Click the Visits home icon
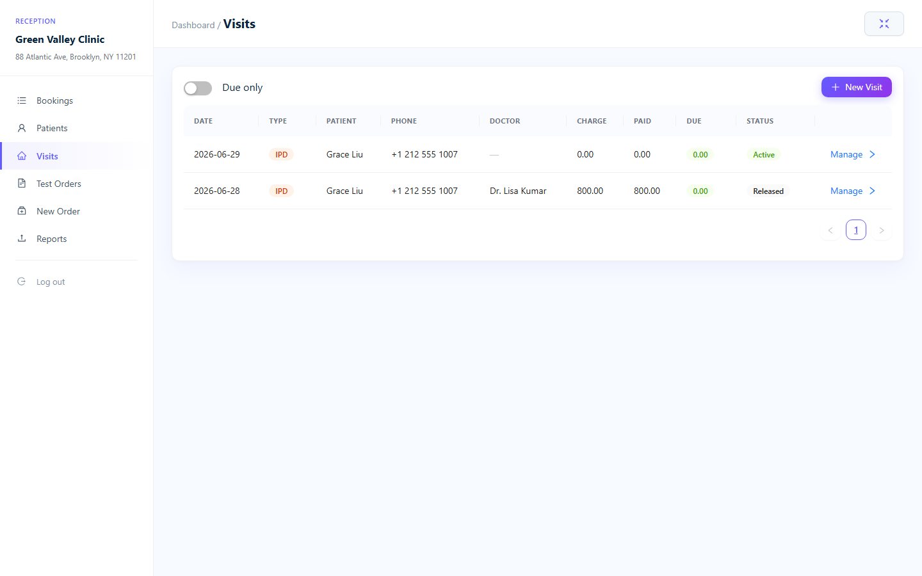Image resolution: width=922 pixels, height=576 pixels. click(22, 156)
